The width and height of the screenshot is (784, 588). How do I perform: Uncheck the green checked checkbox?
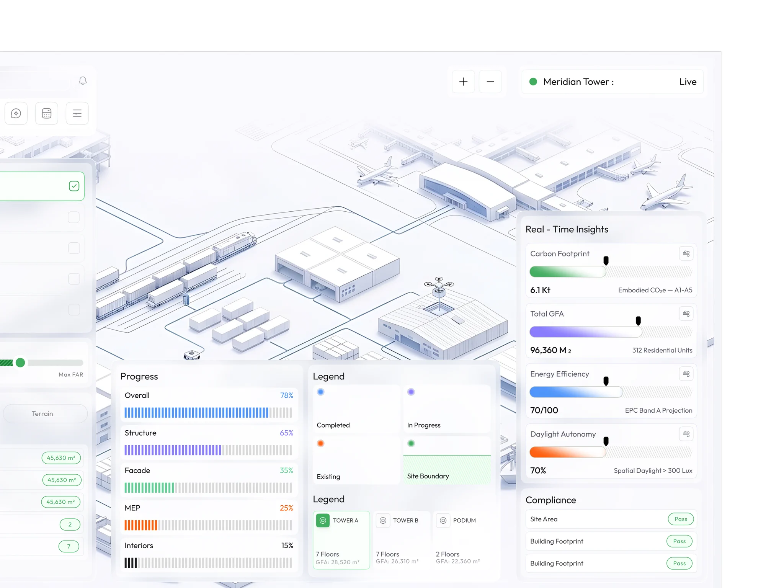click(x=74, y=186)
